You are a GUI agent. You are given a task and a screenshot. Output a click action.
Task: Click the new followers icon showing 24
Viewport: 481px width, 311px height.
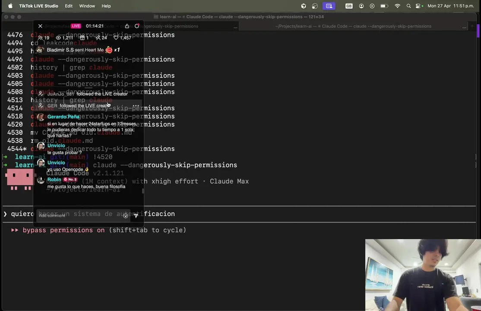click(98, 38)
